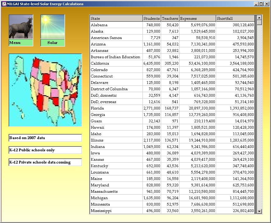The height and width of the screenshot is (223, 271).
Task: Click the nilgai antelope Menu icon
Action: [x=21, y=27]
